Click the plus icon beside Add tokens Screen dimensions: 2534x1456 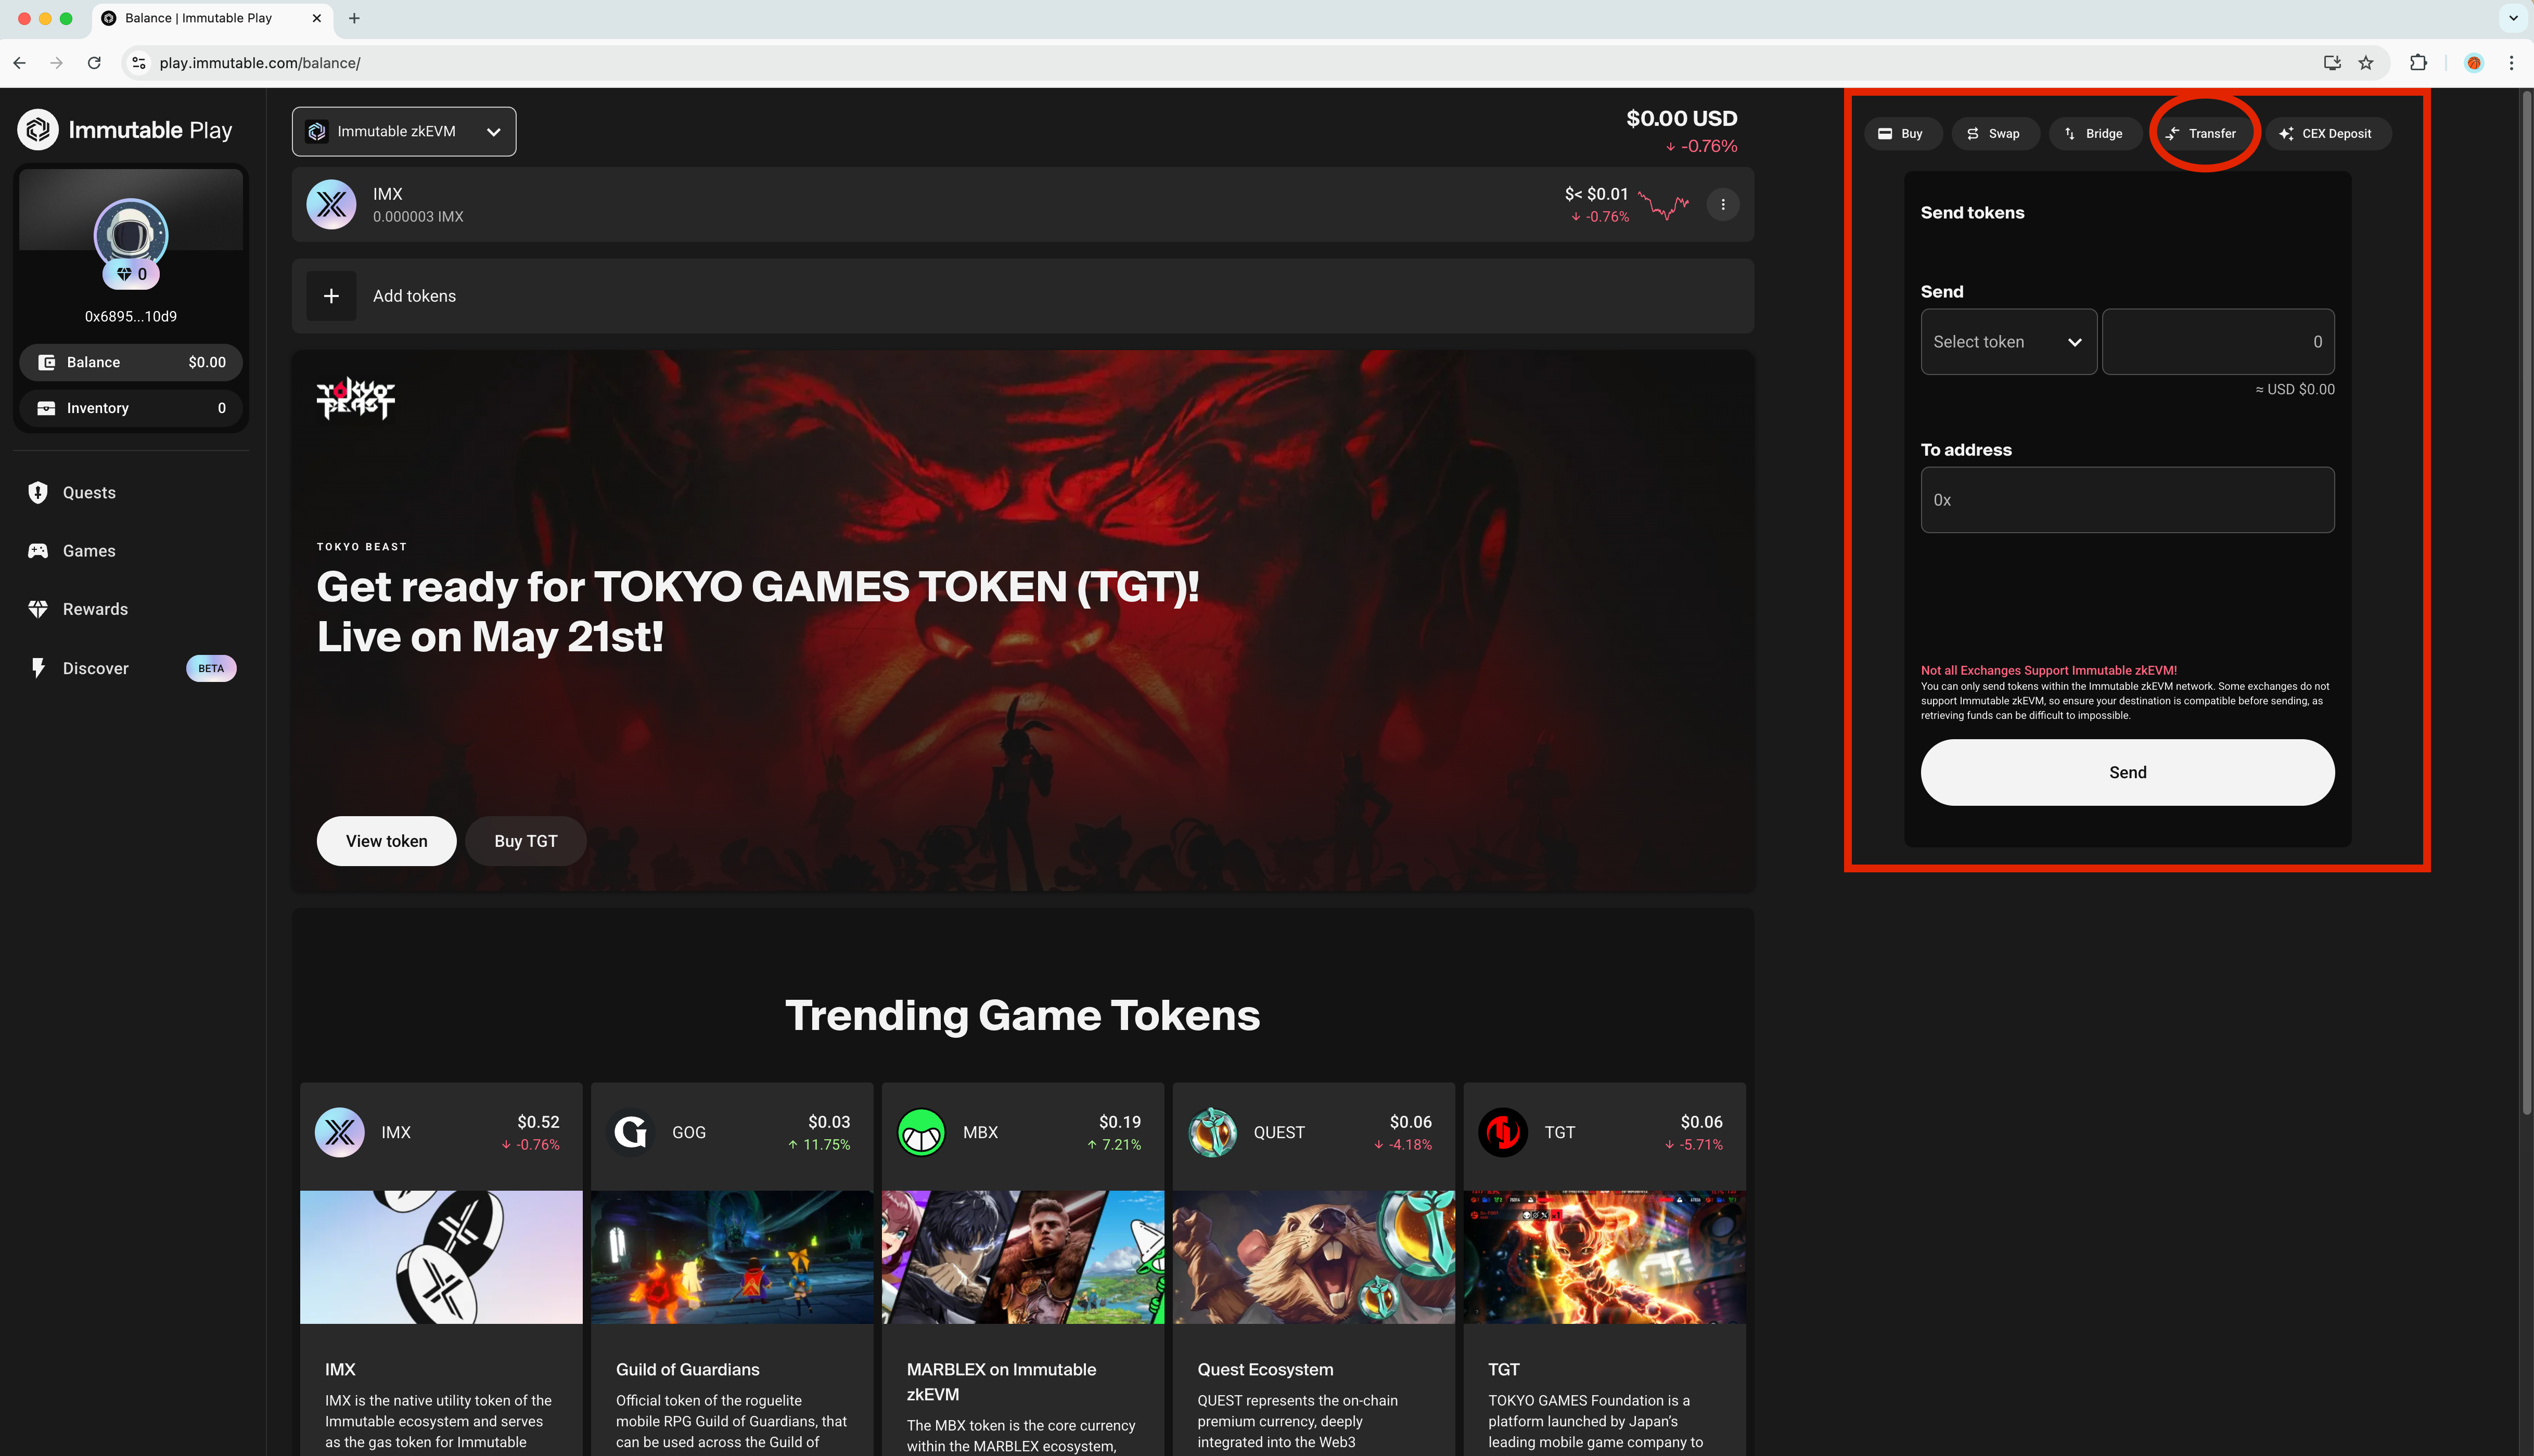[x=331, y=296]
